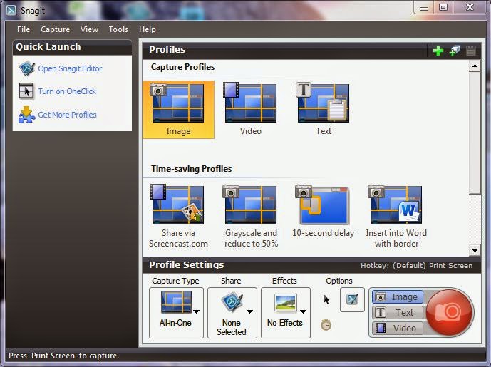Viewport: 491px width, 367px height.
Task: Click the Time-saving Profiles heading
Action: [191, 169]
